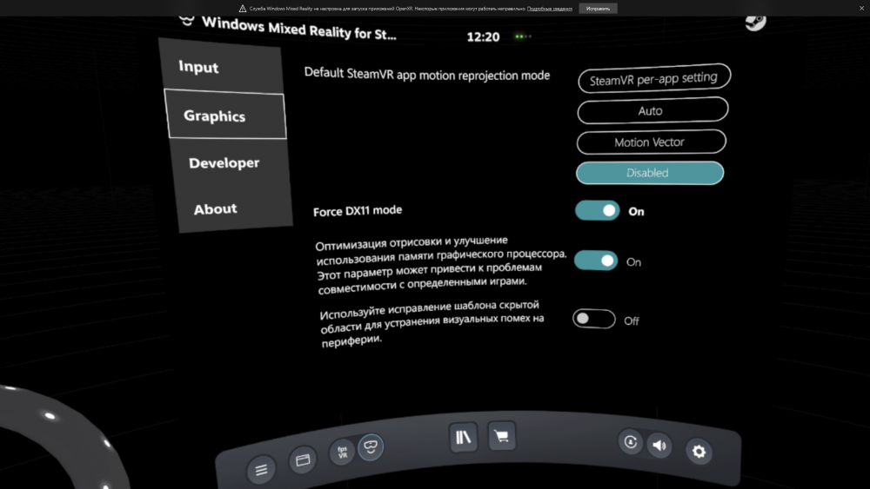Click the warning triangle icon in notification bar
This screenshot has height=489, width=870.
tap(243, 9)
